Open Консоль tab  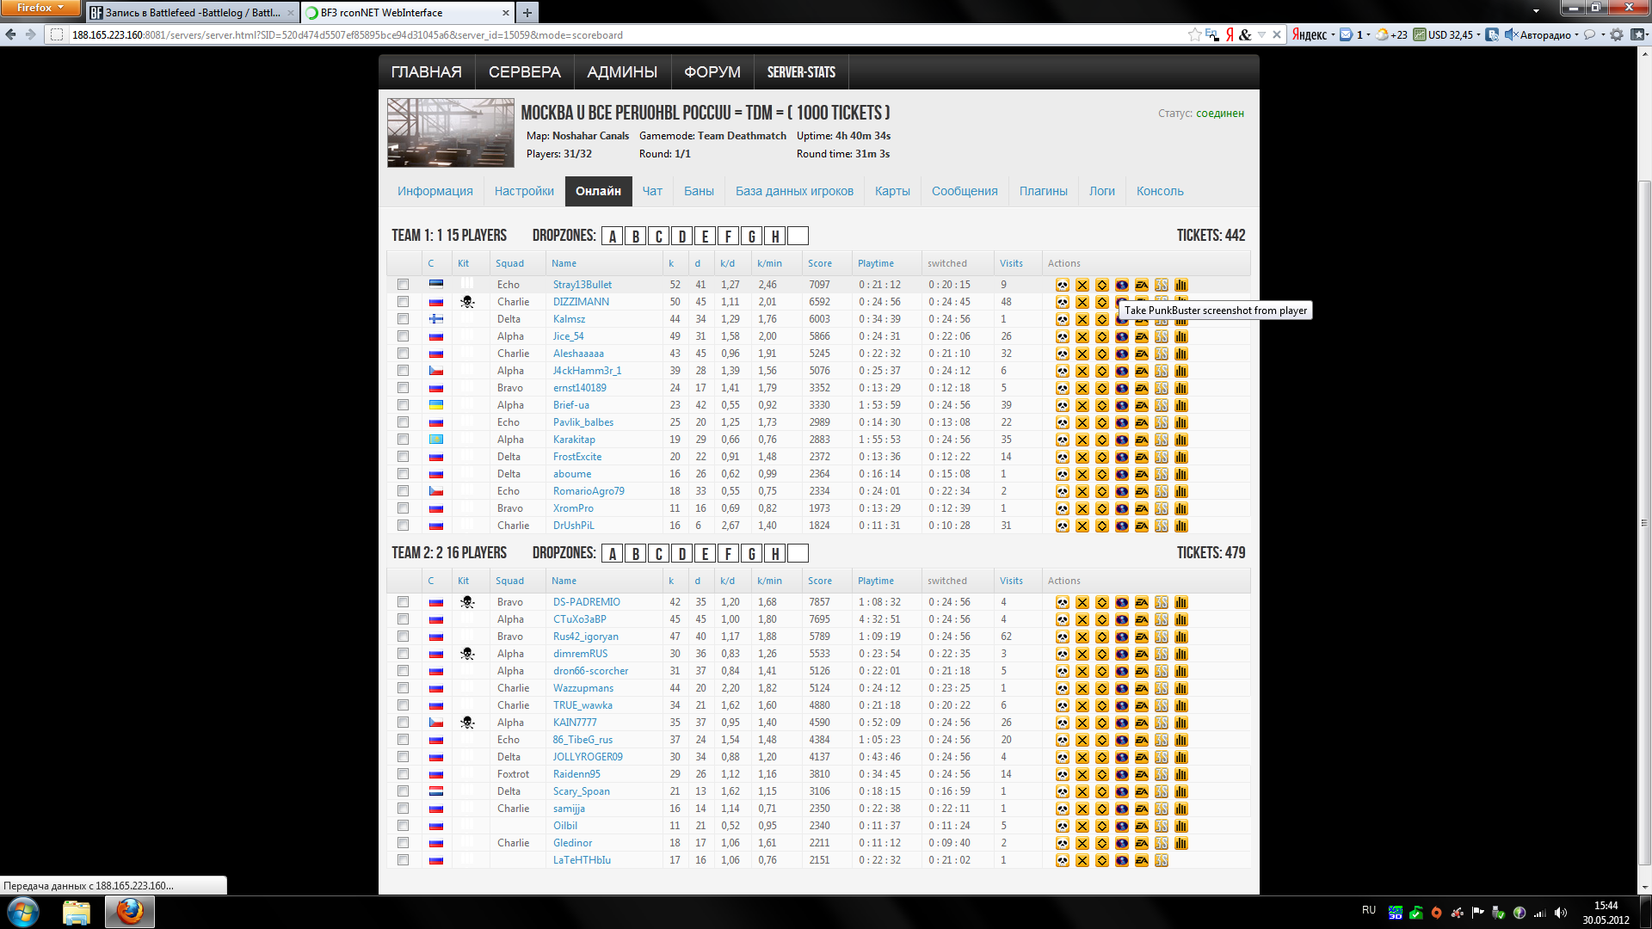click(1160, 191)
